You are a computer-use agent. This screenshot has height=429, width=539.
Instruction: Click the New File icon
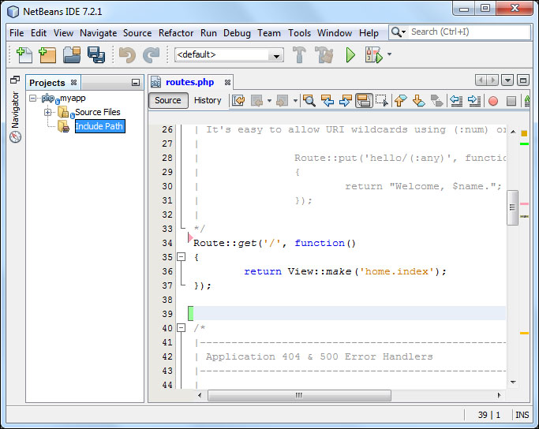tap(23, 55)
